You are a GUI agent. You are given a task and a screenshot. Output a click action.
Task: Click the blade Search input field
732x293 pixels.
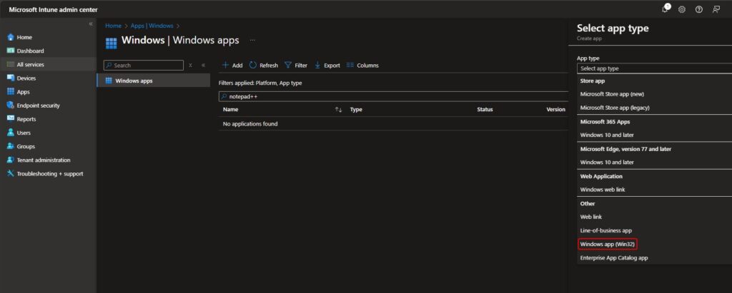pyautogui.click(x=143, y=65)
